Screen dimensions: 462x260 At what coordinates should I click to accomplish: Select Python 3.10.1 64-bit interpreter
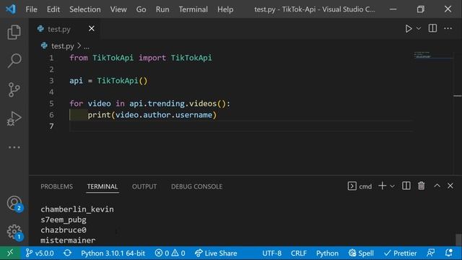[x=113, y=253]
